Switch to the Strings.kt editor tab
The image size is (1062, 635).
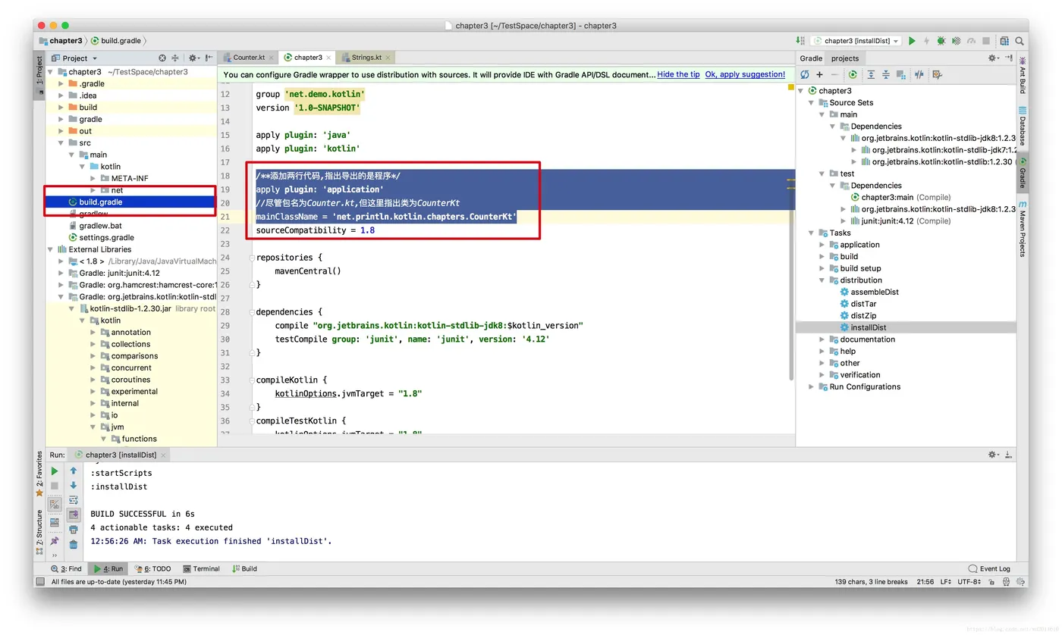[x=367, y=58]
